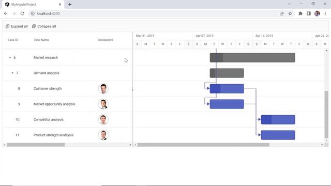Viewport: 331px width, 186px height.
Task: Click the splitter handle between grid and chart
Action: 132,89
